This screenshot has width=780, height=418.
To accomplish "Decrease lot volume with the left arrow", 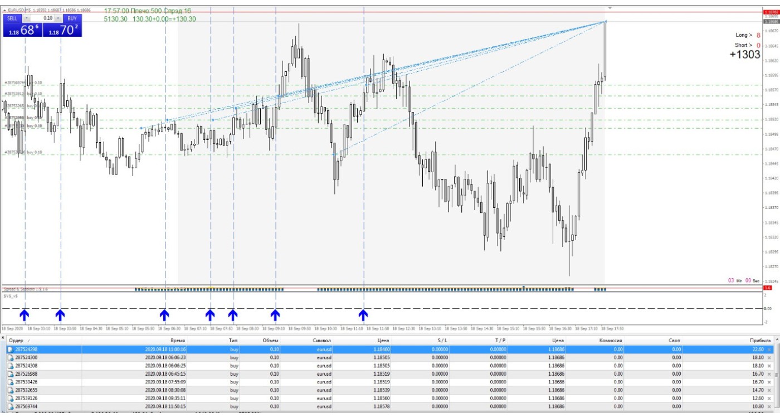I will [27, 18].
